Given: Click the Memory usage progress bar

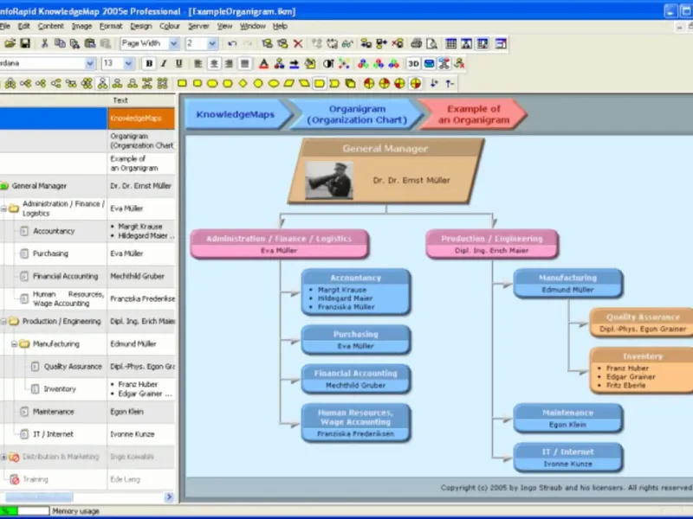Looking at the screenshot, I should tap(25, 511).
